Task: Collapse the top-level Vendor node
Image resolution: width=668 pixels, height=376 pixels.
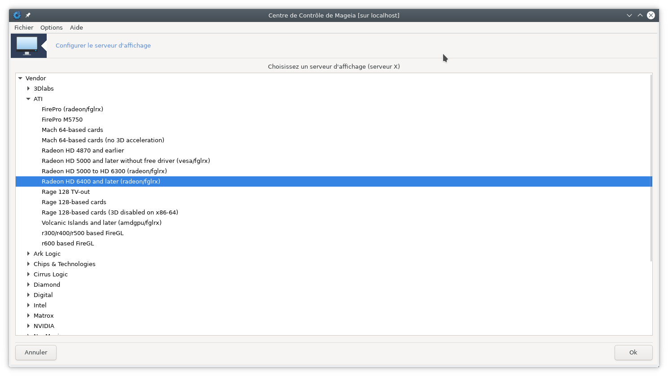Action: pyautogui.click(x=20, y=78)
